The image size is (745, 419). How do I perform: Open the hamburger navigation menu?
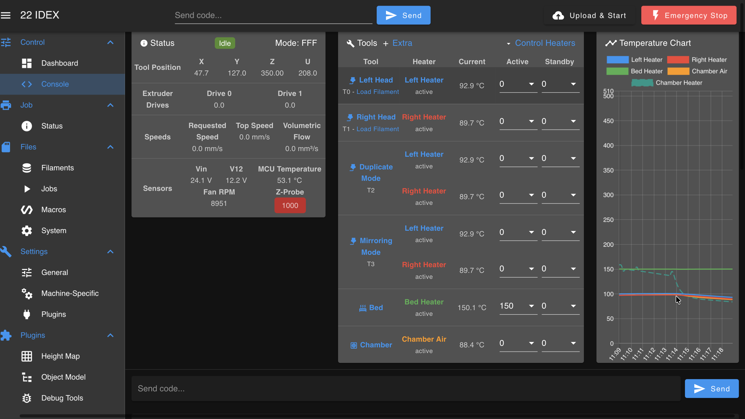click(6, 15)
